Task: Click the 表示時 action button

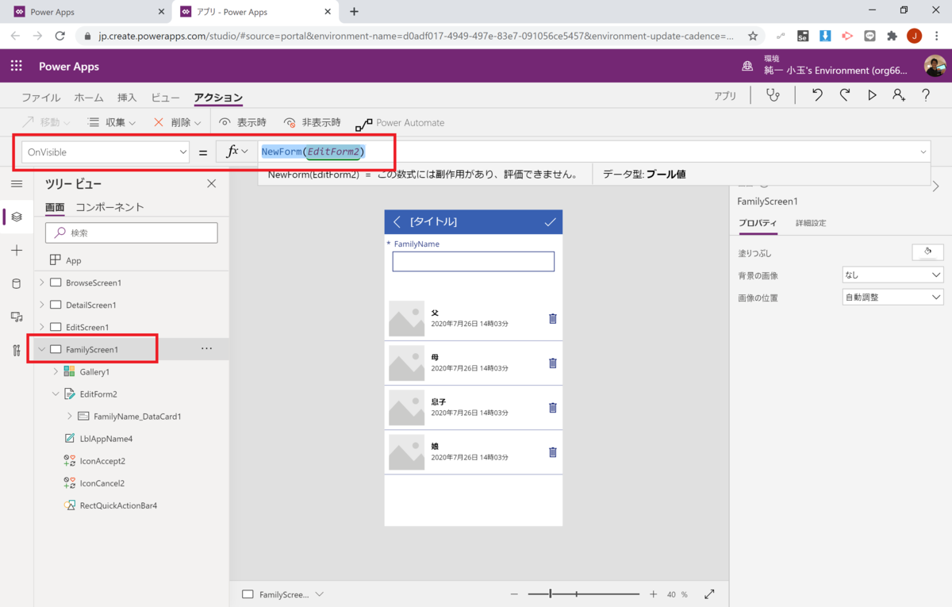Action: click(x=242, y=123)
